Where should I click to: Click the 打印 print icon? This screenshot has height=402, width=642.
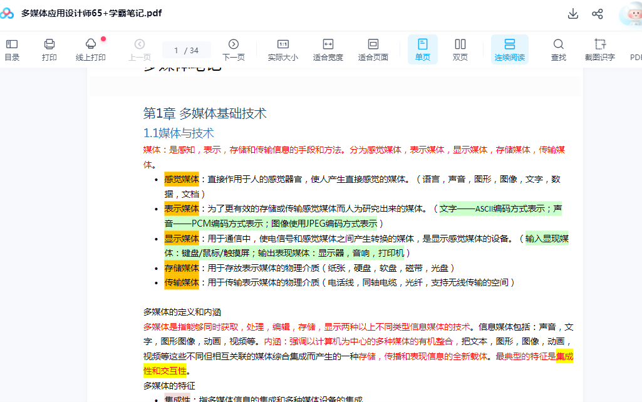pos(49,49)
